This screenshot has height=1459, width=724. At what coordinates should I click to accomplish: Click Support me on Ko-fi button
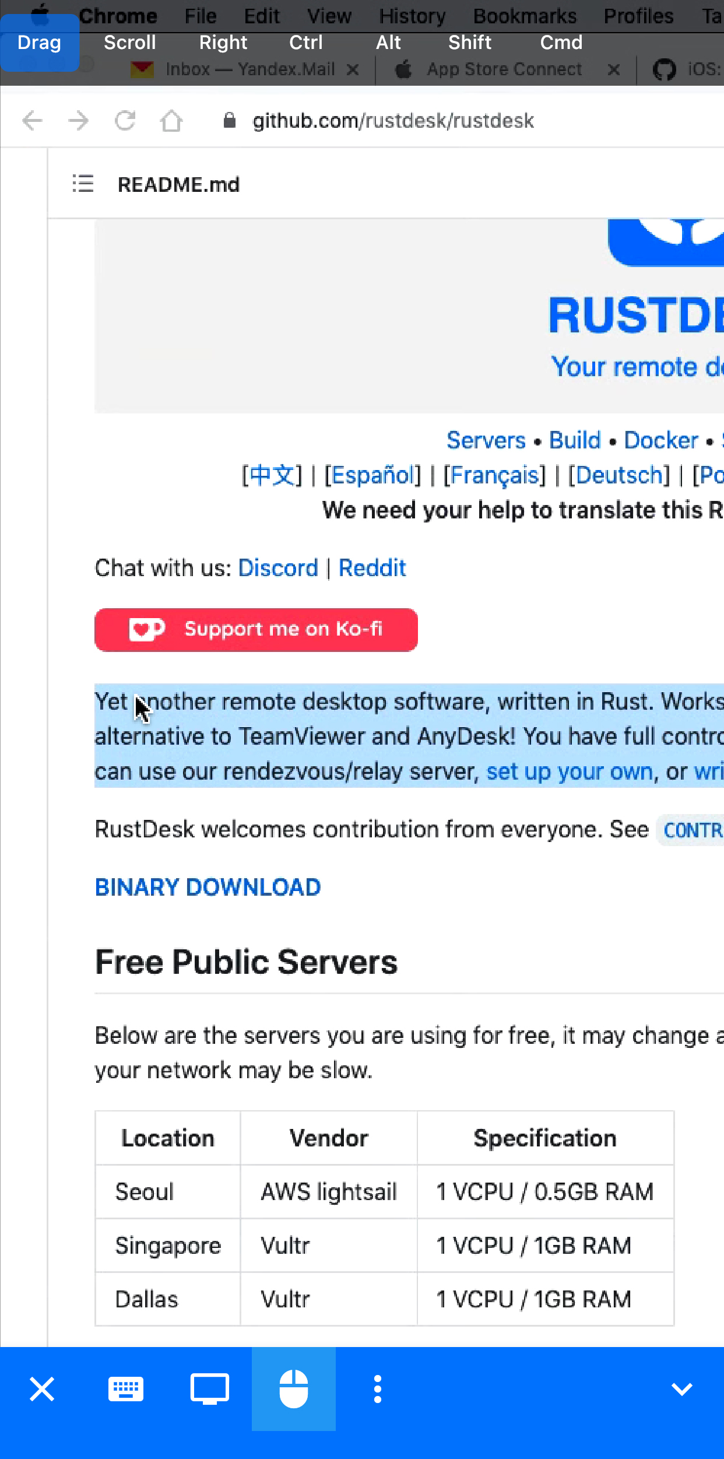256,630
